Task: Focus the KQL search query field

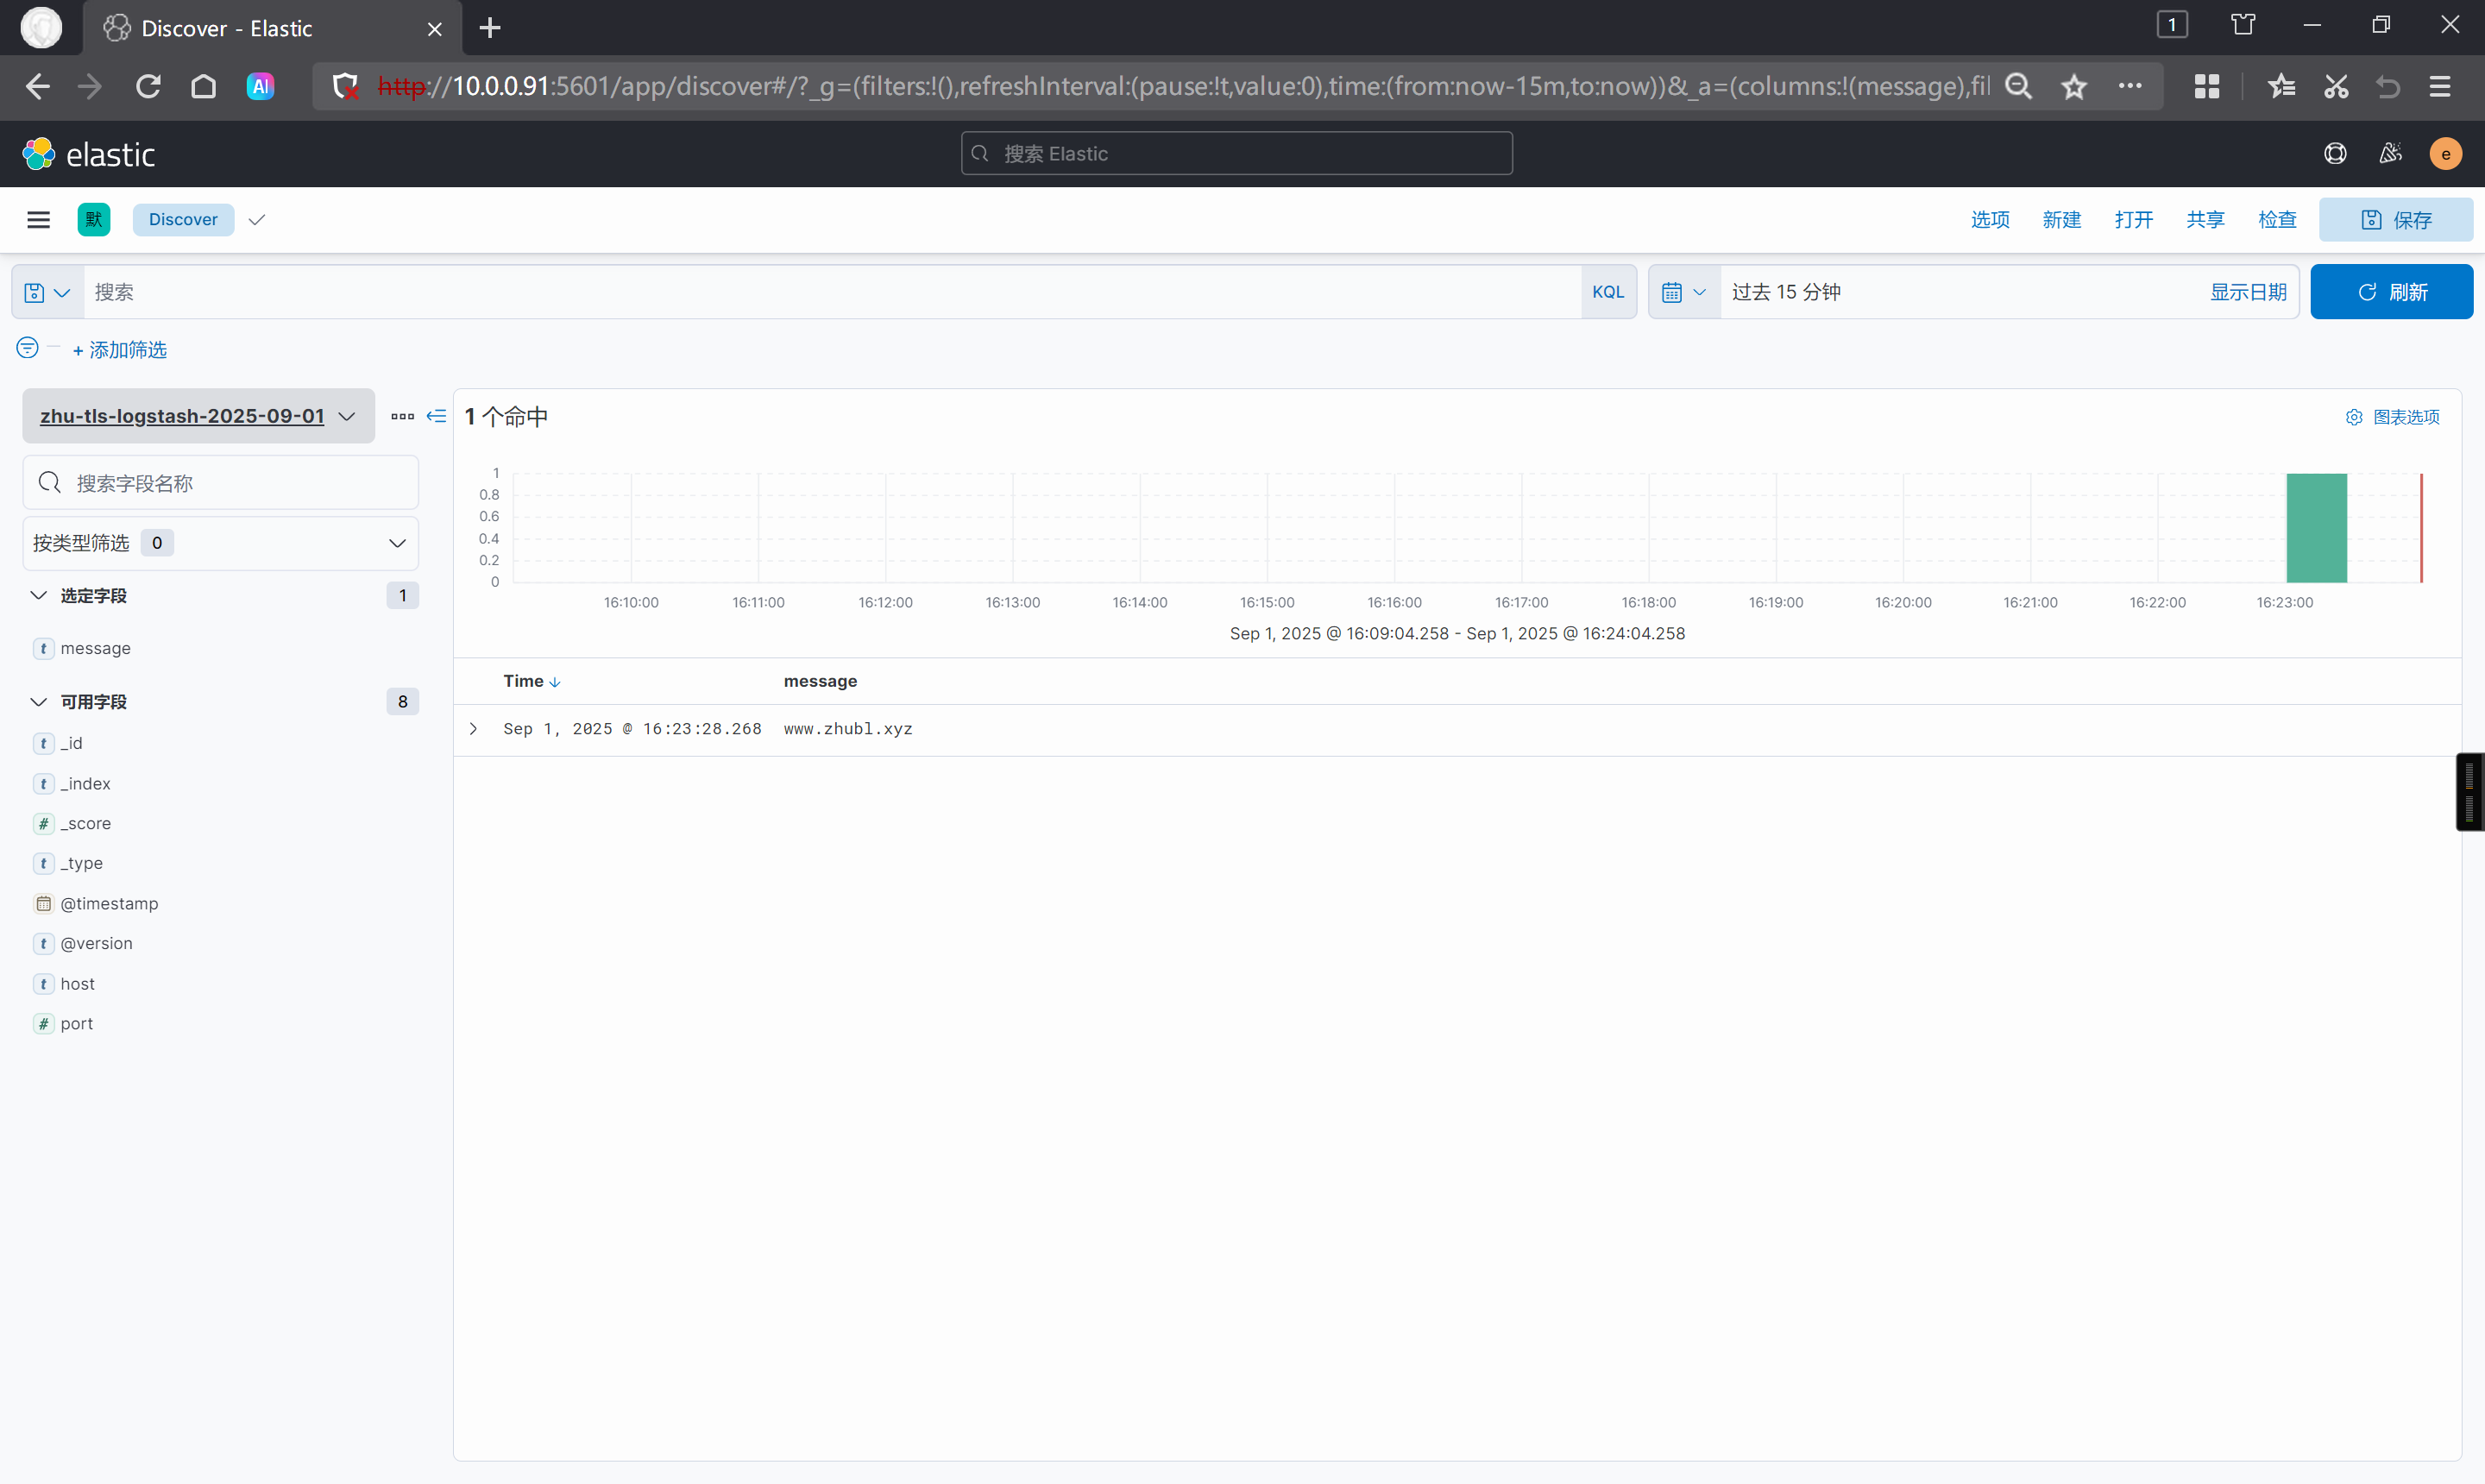Action: click(x=832, y=292)
